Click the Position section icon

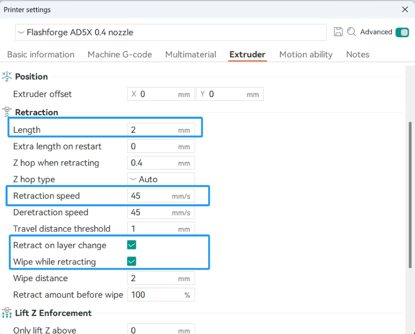click(7, 76)
